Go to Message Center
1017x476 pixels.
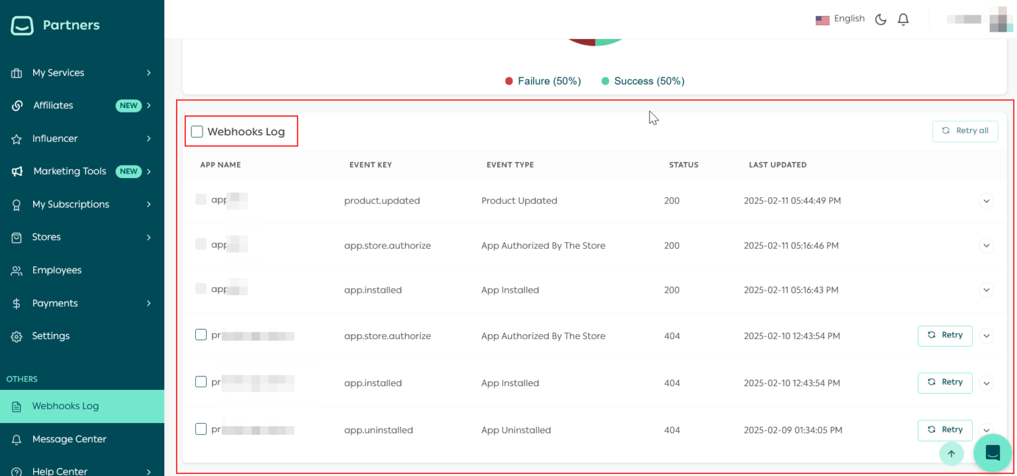point(82,440)
